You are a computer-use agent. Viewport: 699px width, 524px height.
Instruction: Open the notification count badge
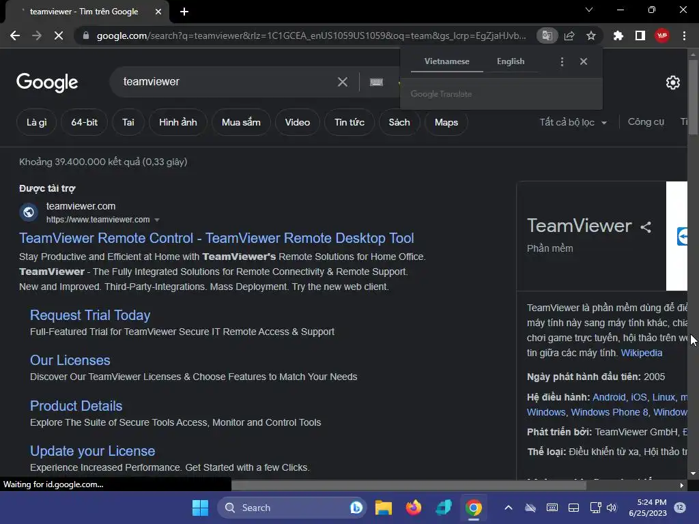click(680, 507)
